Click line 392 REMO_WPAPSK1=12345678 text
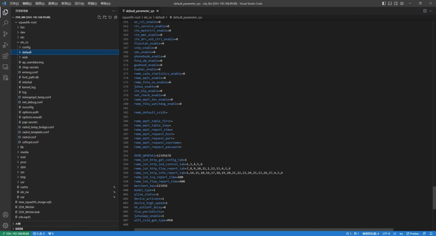 152,156
